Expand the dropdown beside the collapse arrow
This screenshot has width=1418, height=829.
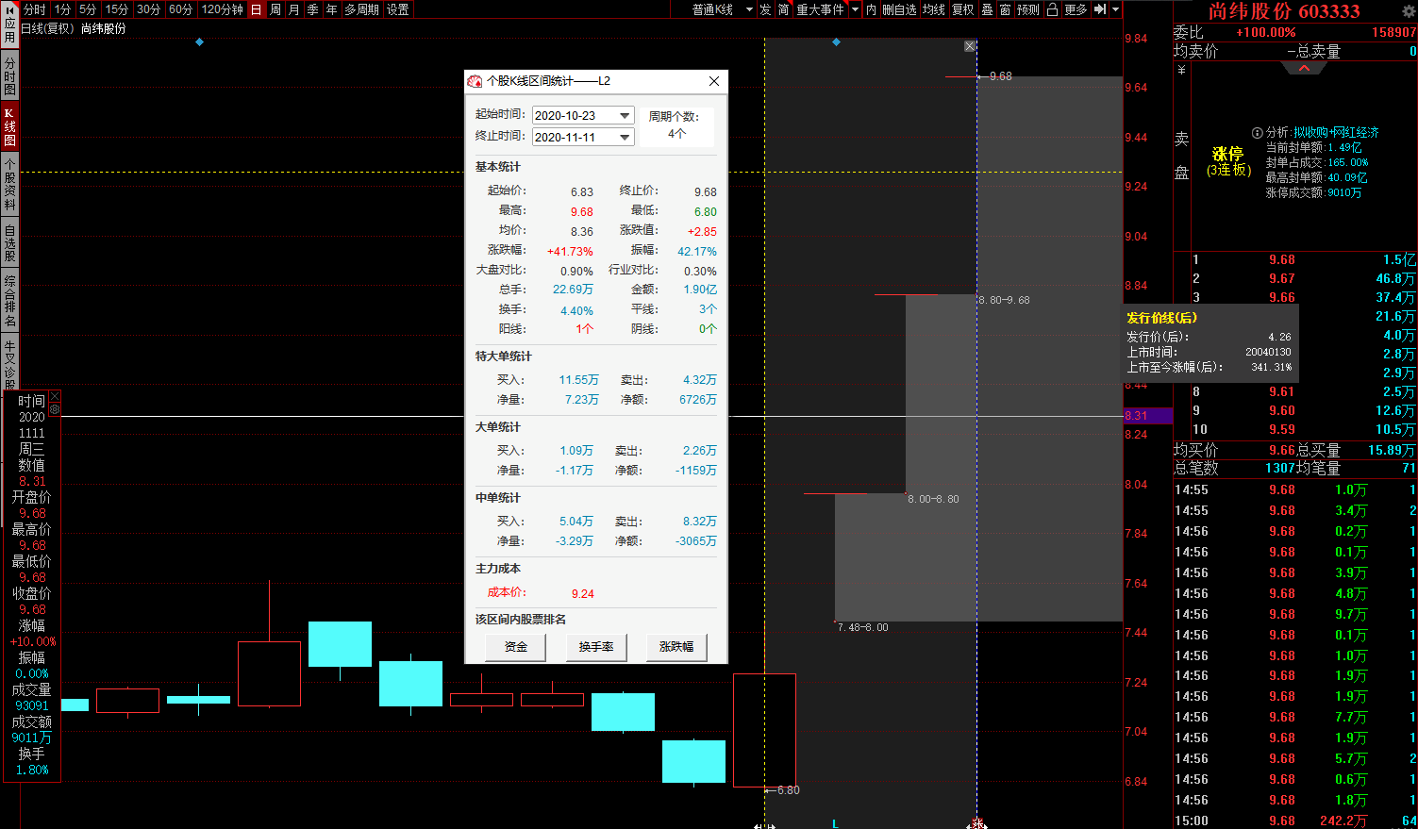click(x=1116, y=9)
